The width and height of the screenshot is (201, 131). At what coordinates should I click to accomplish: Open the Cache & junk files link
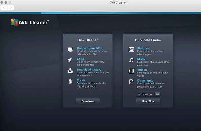point(89,48)
